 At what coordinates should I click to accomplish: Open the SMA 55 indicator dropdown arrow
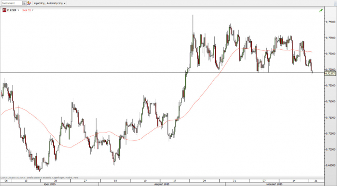(x=33, y=10)
